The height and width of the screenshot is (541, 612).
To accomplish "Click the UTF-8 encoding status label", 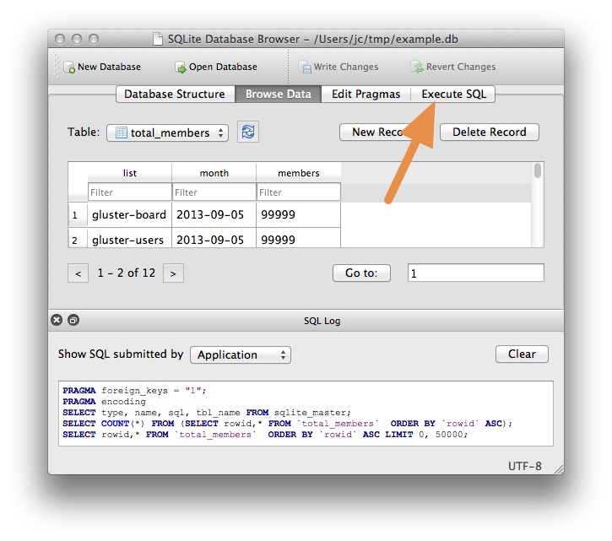I will (x=524, y=466).
